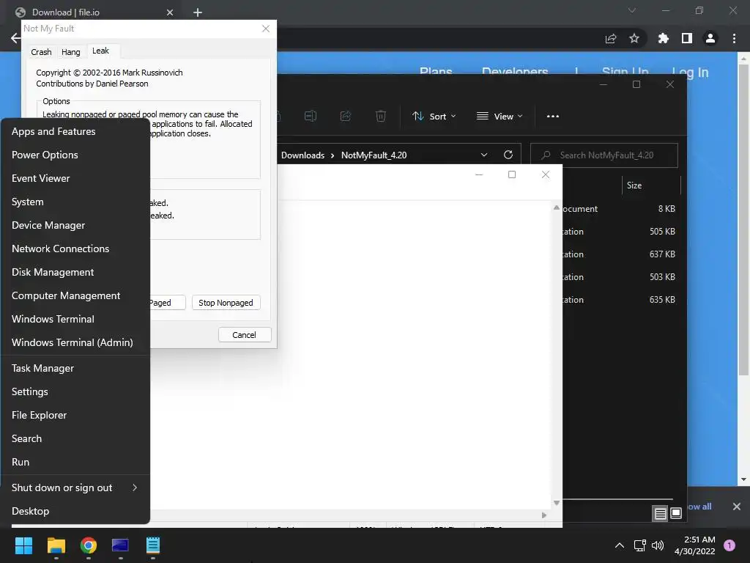Viewport: 750px width, 563px height.
Task: Expand the Shut down or sign out submenu
Action: coord(75,487)
